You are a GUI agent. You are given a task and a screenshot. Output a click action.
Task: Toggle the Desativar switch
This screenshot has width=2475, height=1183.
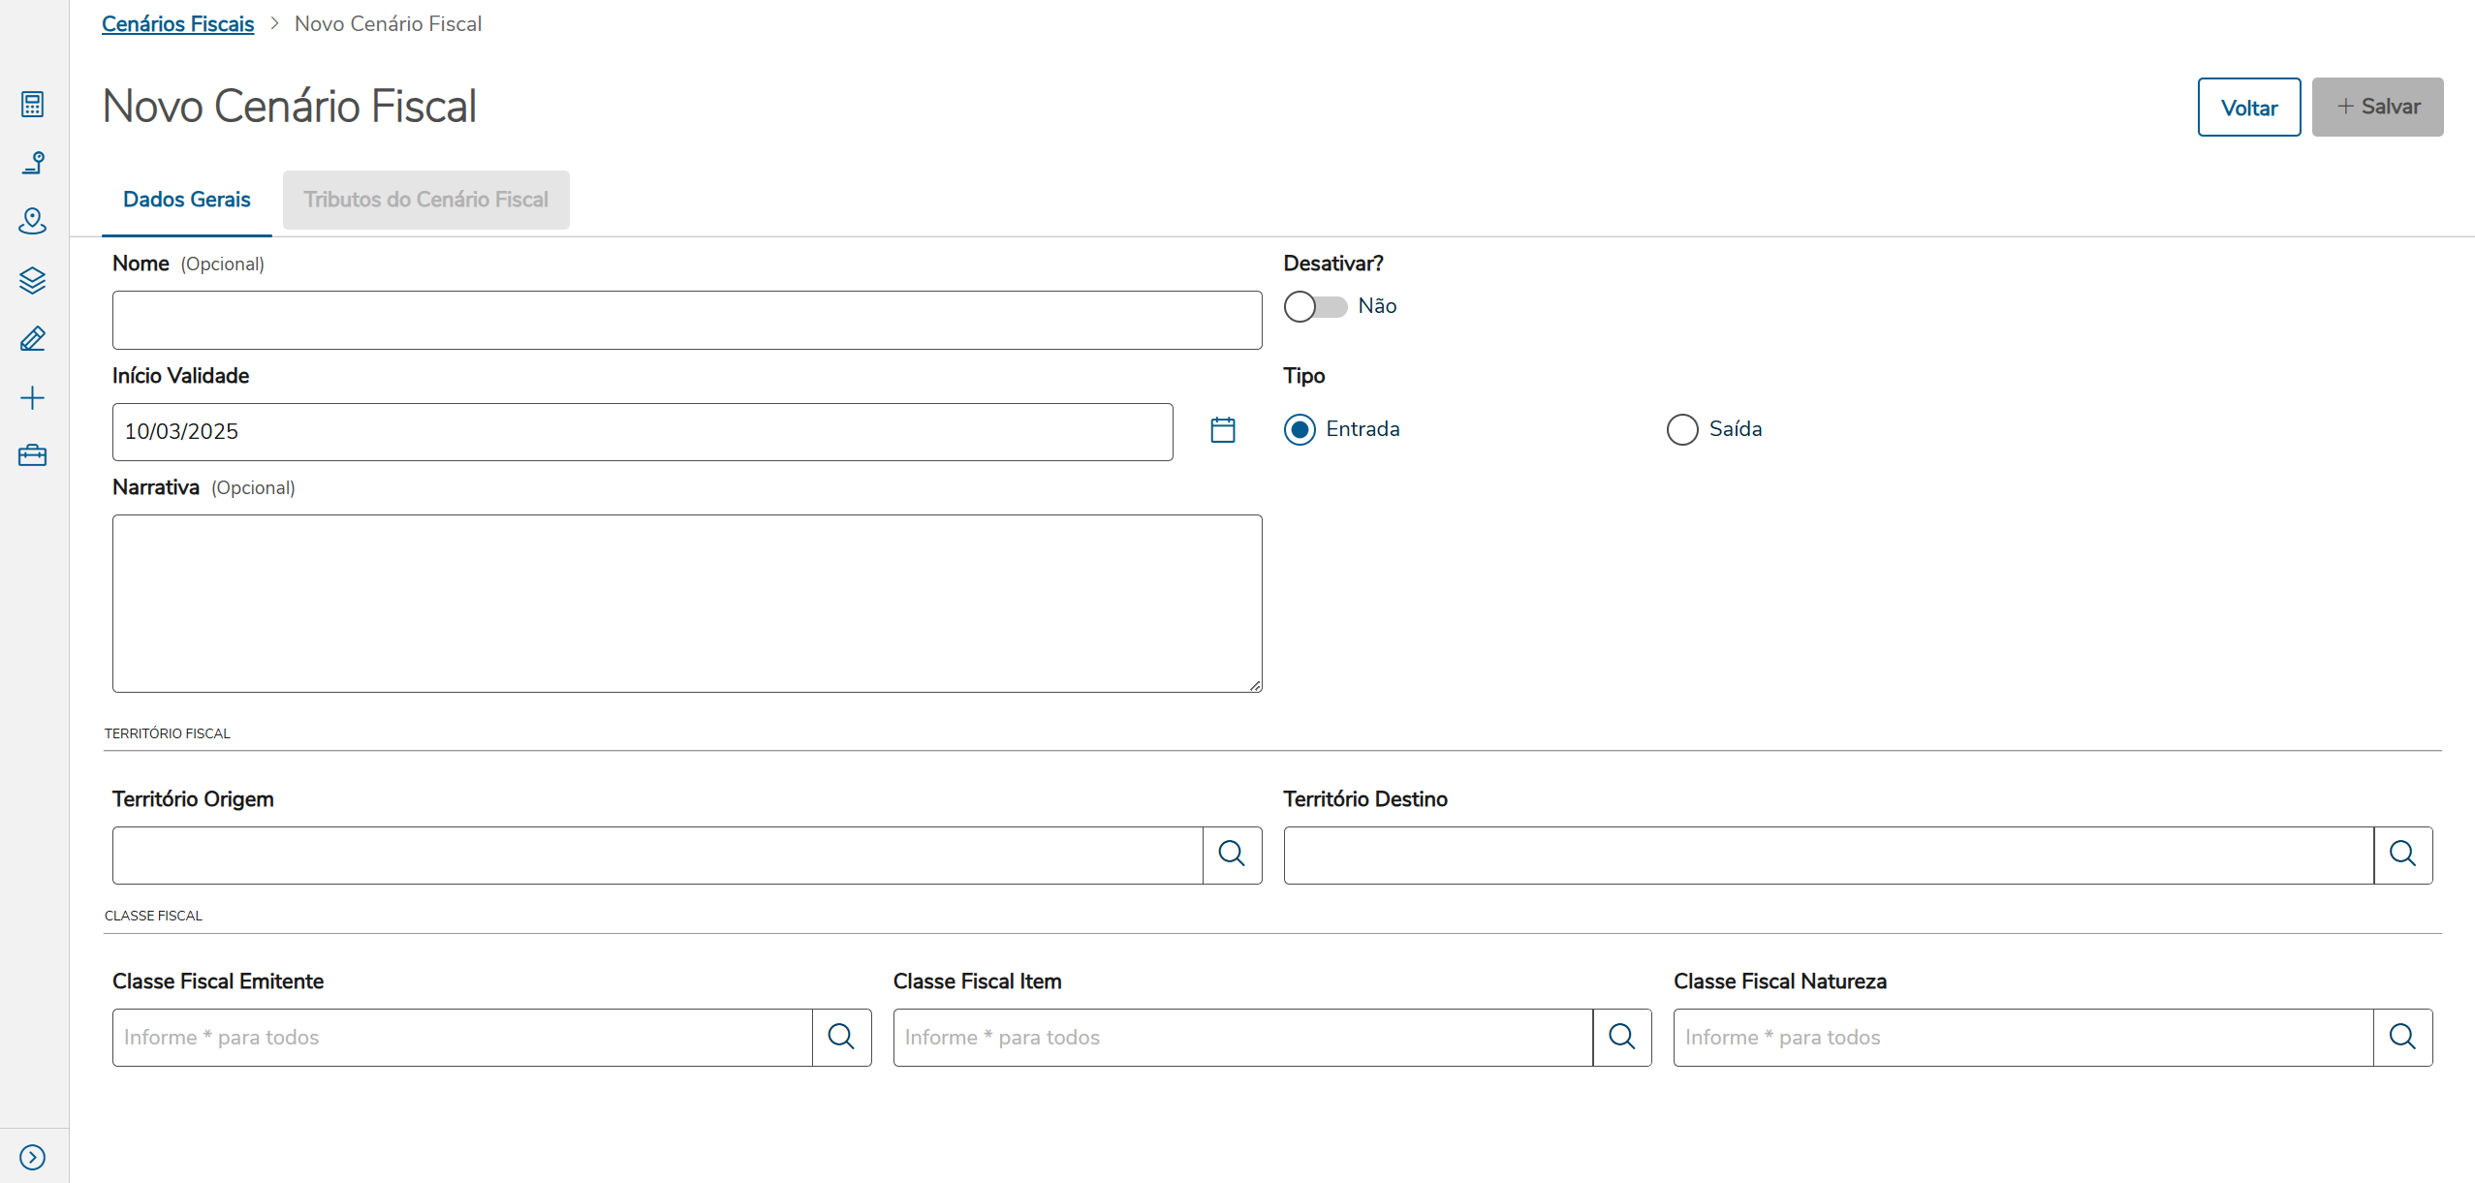pyautogui.click(x=1315, y=306)
